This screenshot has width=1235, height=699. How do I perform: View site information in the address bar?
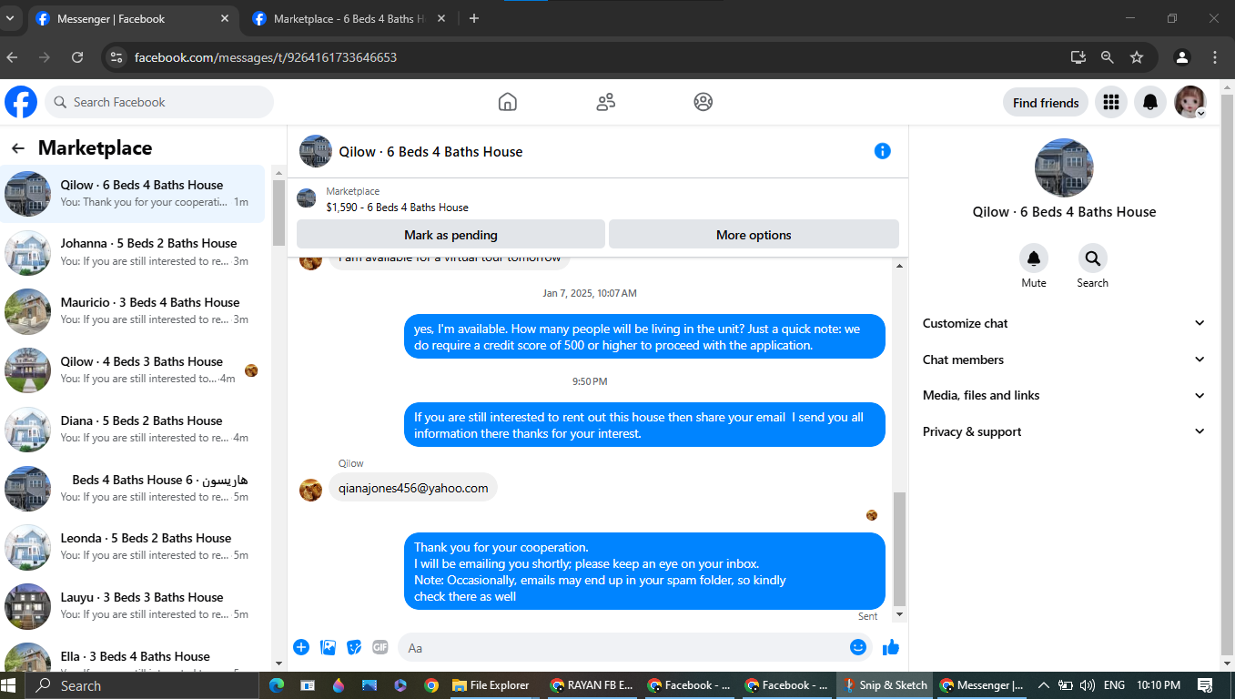click(x=116, y=57)
